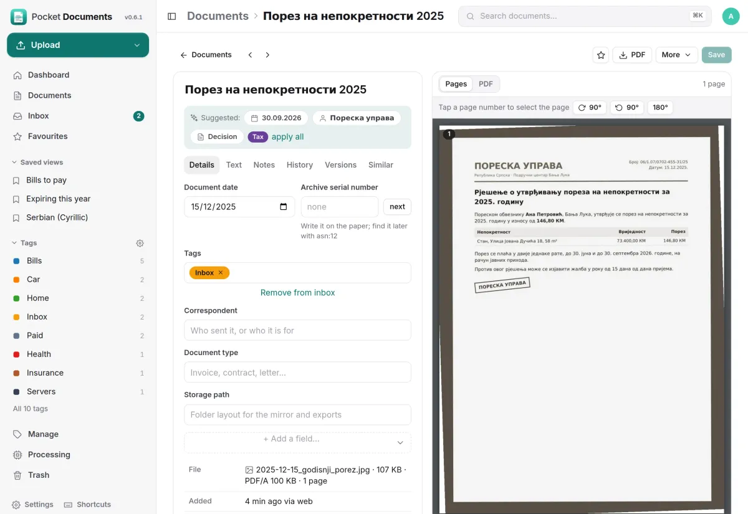
Task: Switch to the Text tab
Action: [234, 165]
